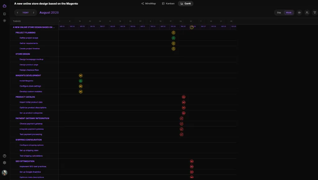Click the red marker in Set up Google Analytics row

192,172
